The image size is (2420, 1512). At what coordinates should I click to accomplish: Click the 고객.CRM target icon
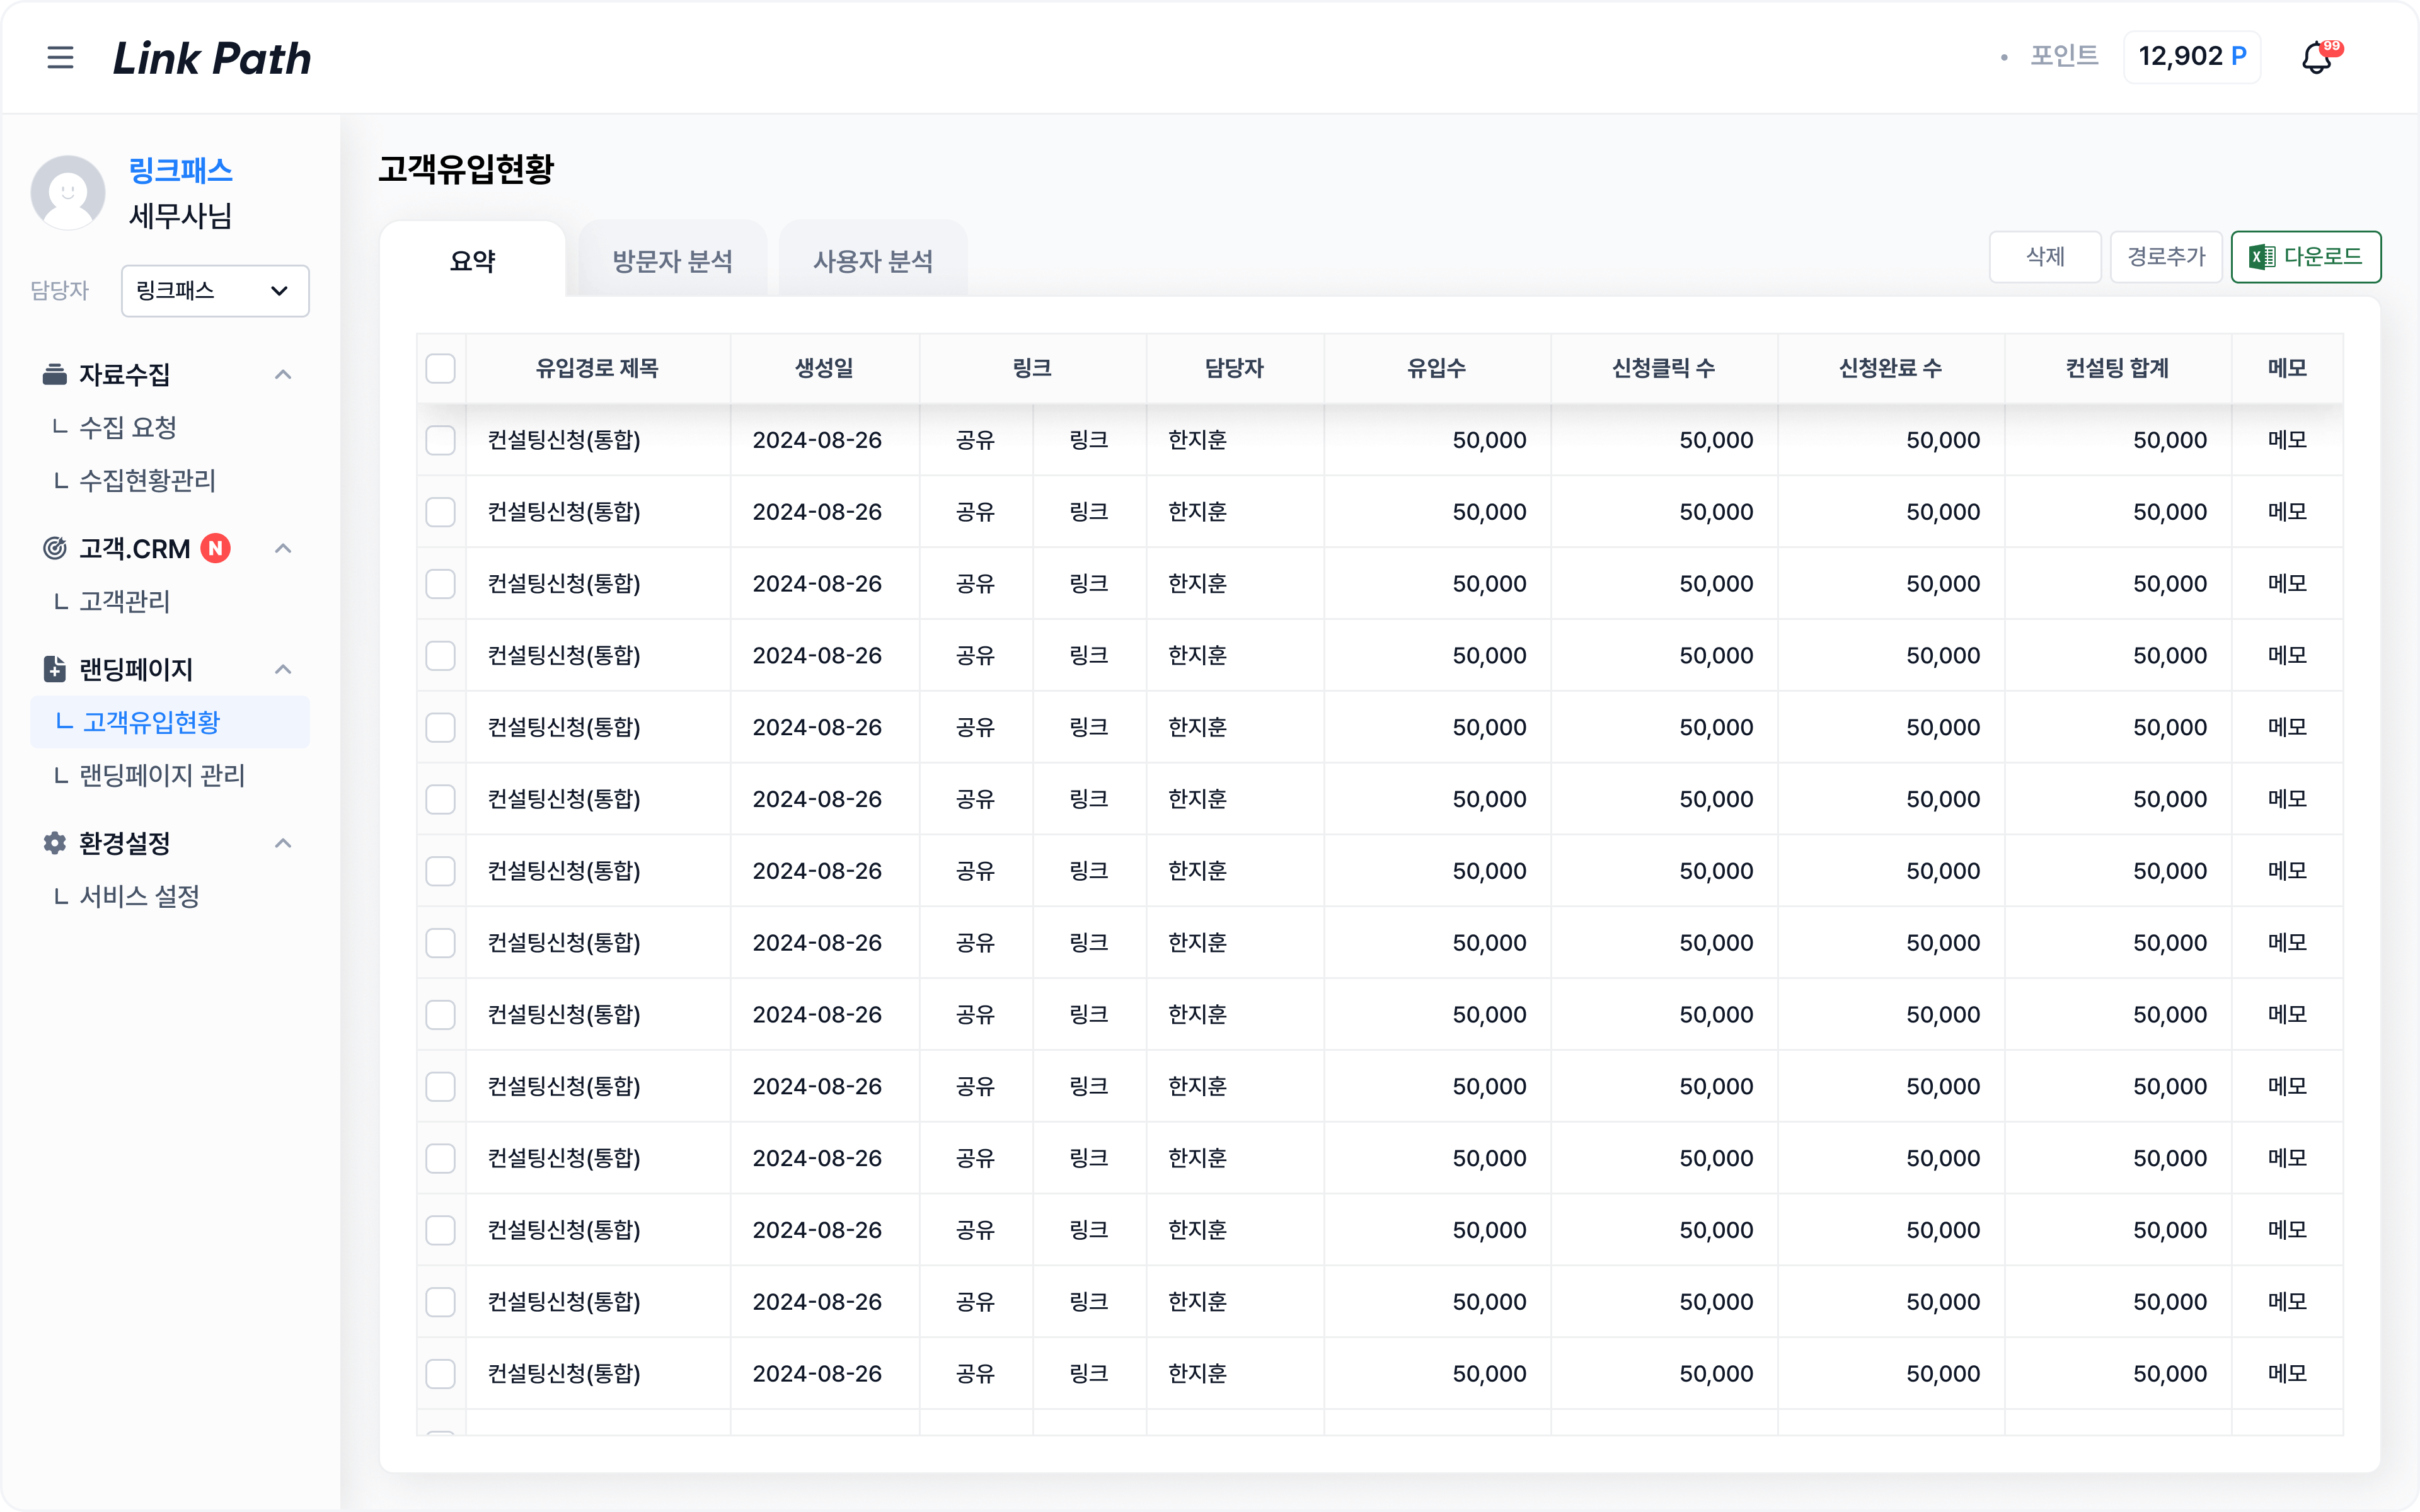click(54, 548)
